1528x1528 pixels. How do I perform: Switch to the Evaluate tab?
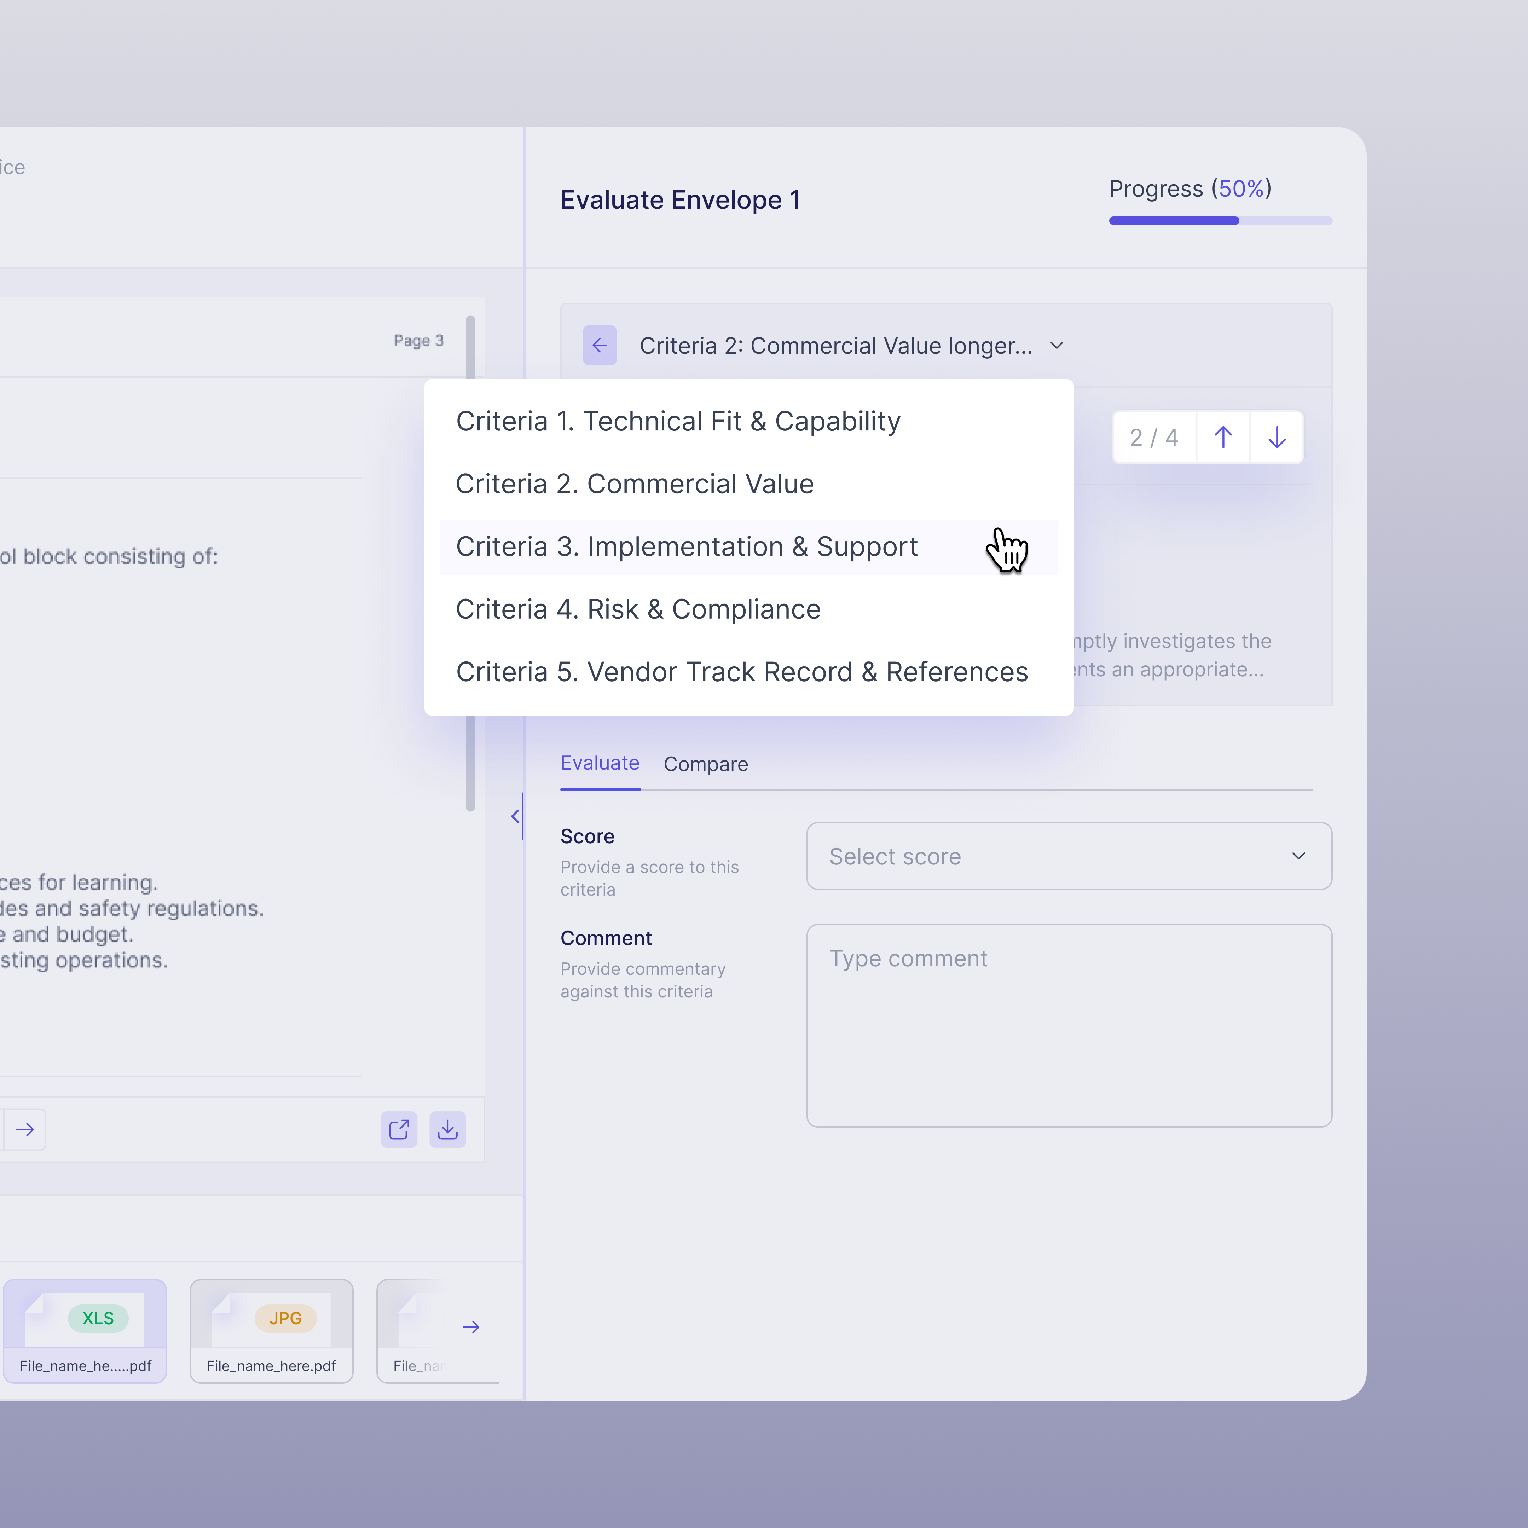pos(600,763)
